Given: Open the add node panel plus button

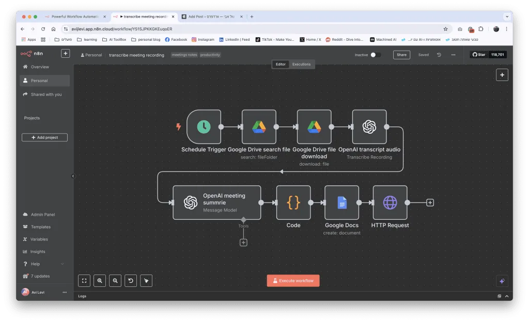Looking at the screenshot, I should tap(502, 75).
